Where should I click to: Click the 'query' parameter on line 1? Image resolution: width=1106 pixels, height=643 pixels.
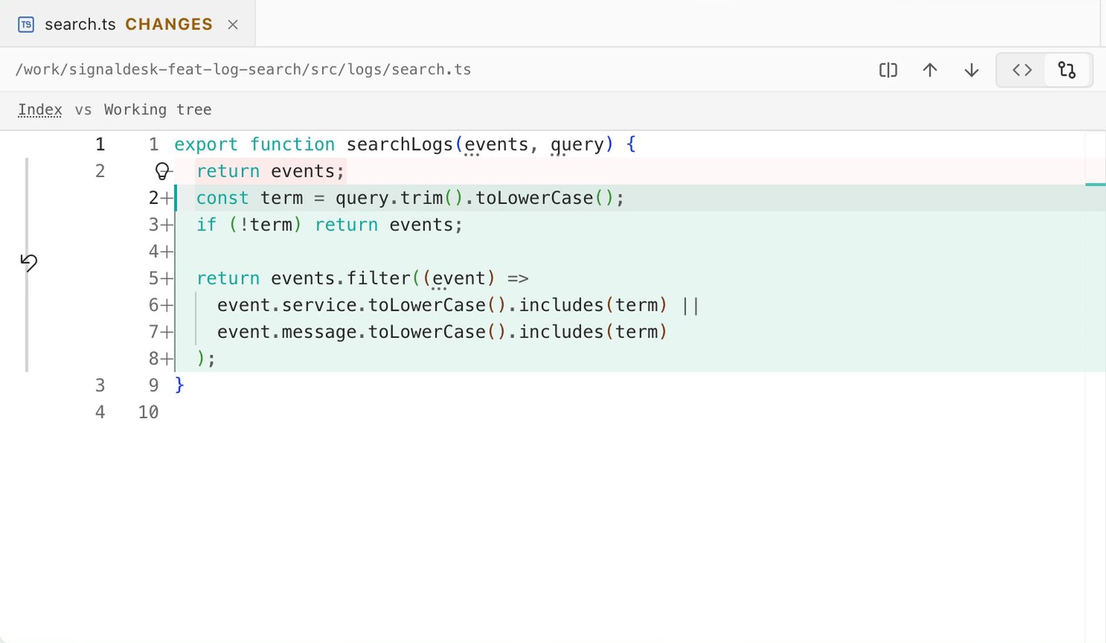coord(577,145)
